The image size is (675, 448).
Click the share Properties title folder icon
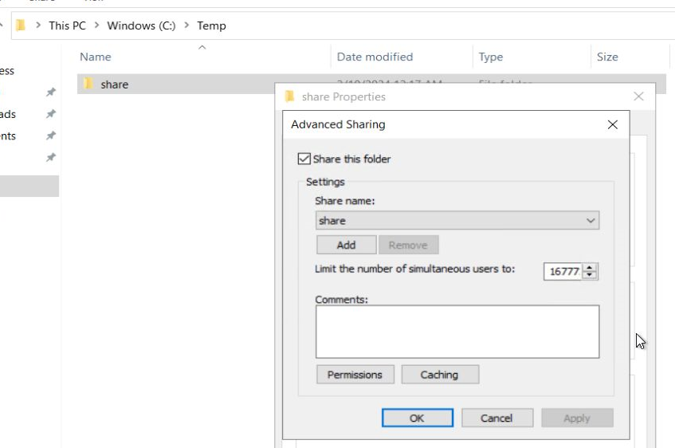tap(290, 96)
